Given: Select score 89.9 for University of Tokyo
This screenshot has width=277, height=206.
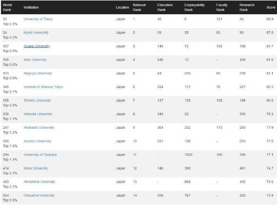Looking at the screenshot, I should point(270,19).
